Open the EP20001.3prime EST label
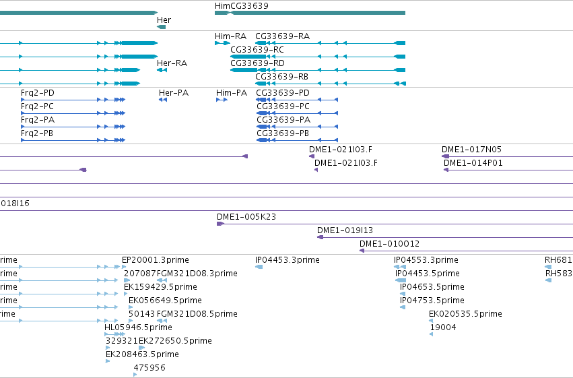 [156, 260]
